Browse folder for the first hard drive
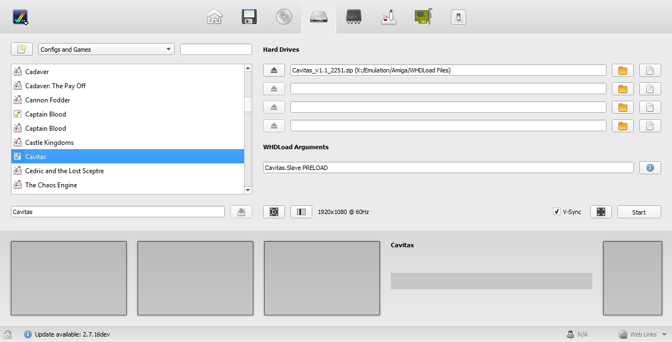This screenshot has height=342, width=672. (x=623, y=70)
